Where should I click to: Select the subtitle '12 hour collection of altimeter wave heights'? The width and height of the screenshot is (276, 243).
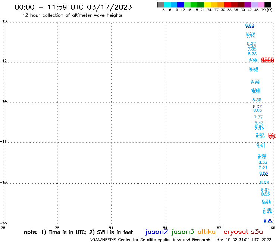pos(72,15)
